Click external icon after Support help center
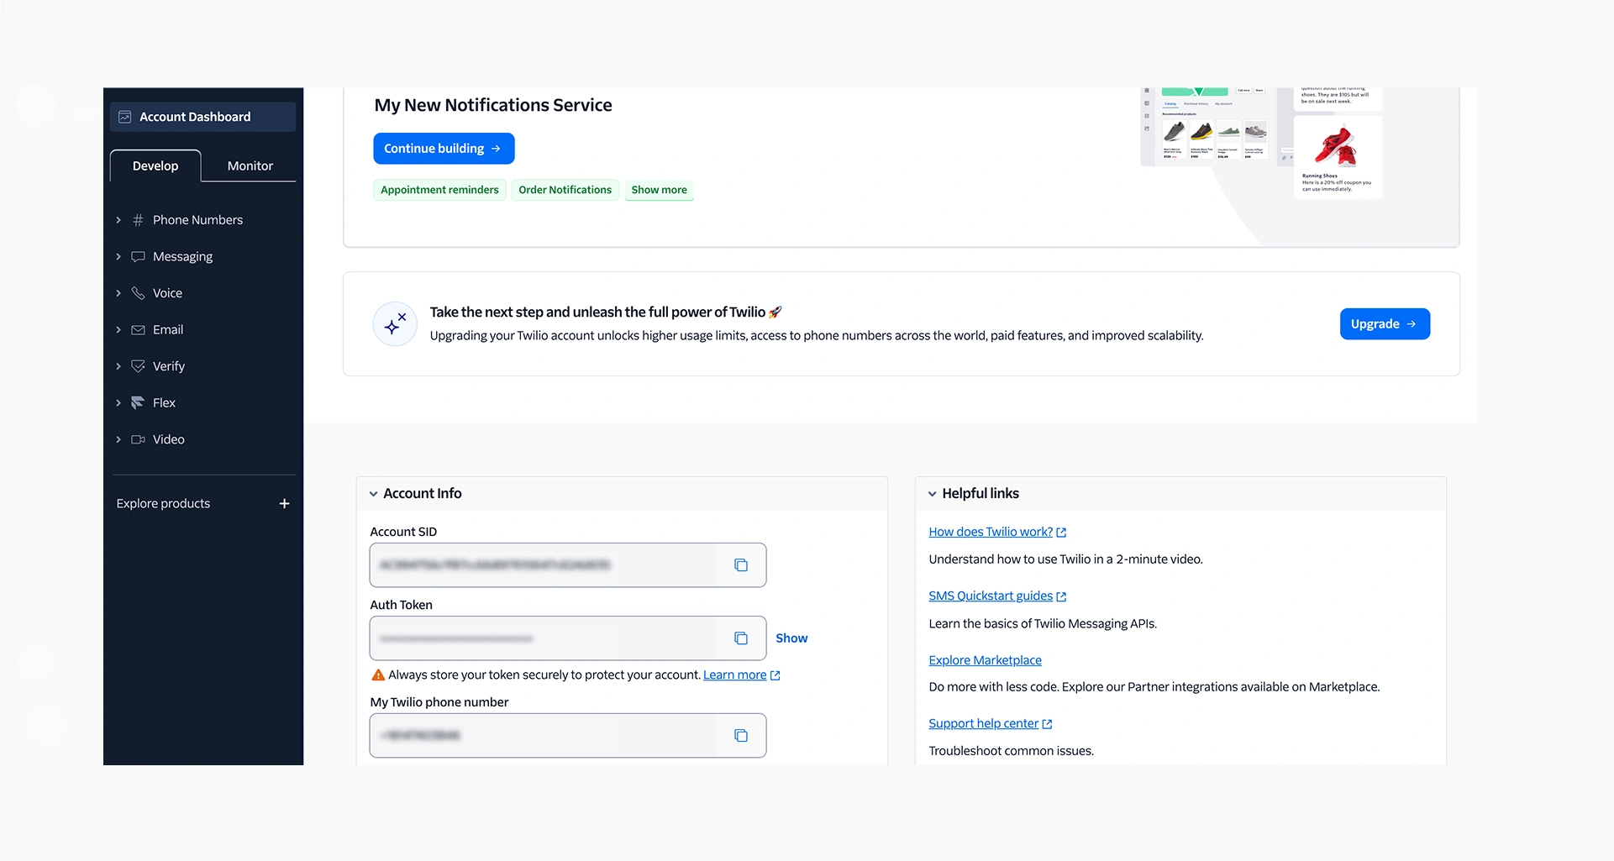The image size is (1614, 861). click(x=1047, y=724)
